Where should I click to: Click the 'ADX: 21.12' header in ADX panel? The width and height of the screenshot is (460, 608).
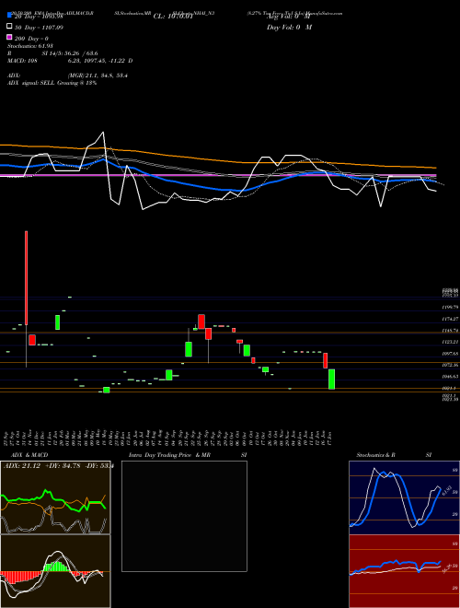click(20, 466)
